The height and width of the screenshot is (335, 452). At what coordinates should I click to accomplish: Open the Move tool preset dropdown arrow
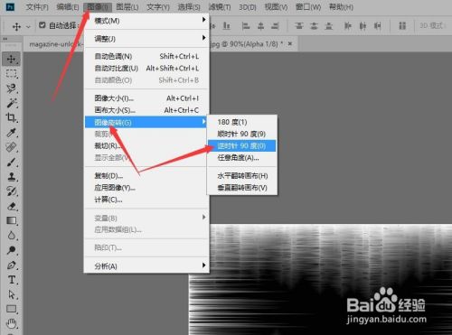(28, 27)
